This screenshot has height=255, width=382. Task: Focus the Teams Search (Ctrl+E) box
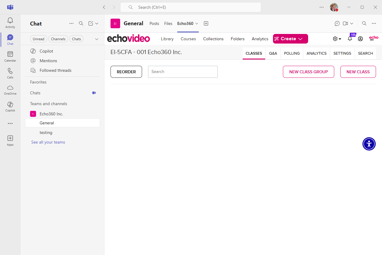point(191,7)
